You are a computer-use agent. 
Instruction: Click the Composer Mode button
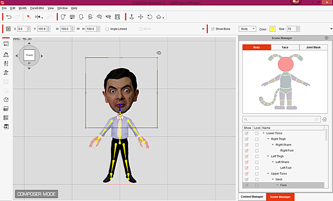pyautogui.click(x=37, y=194)
